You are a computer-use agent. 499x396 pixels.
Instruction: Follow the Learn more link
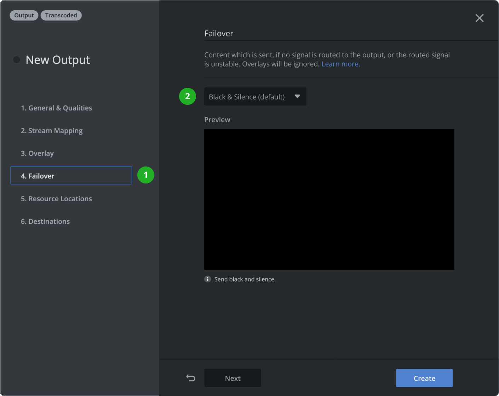tap(340, 64)
